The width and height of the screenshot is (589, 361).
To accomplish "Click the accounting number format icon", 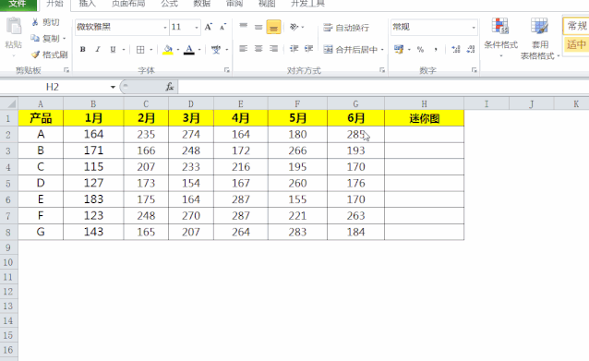I will click(x=399, y=49).
